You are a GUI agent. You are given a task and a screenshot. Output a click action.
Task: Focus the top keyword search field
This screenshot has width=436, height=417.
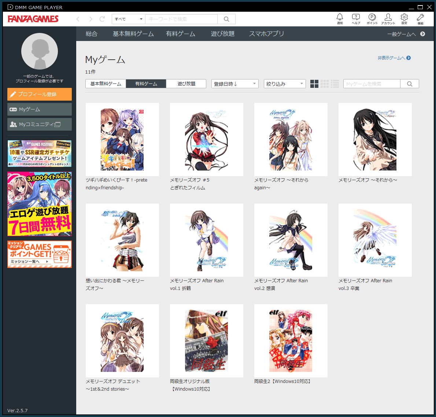[x=181, y=19]
